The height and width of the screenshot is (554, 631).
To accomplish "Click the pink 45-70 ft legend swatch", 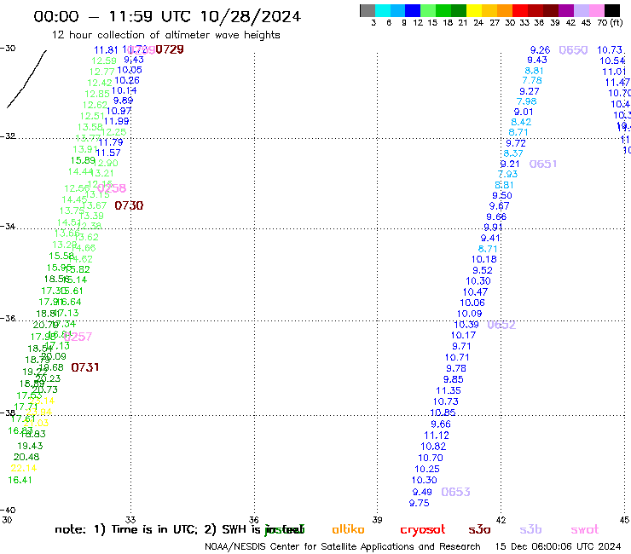I will [x=597, y=10].
